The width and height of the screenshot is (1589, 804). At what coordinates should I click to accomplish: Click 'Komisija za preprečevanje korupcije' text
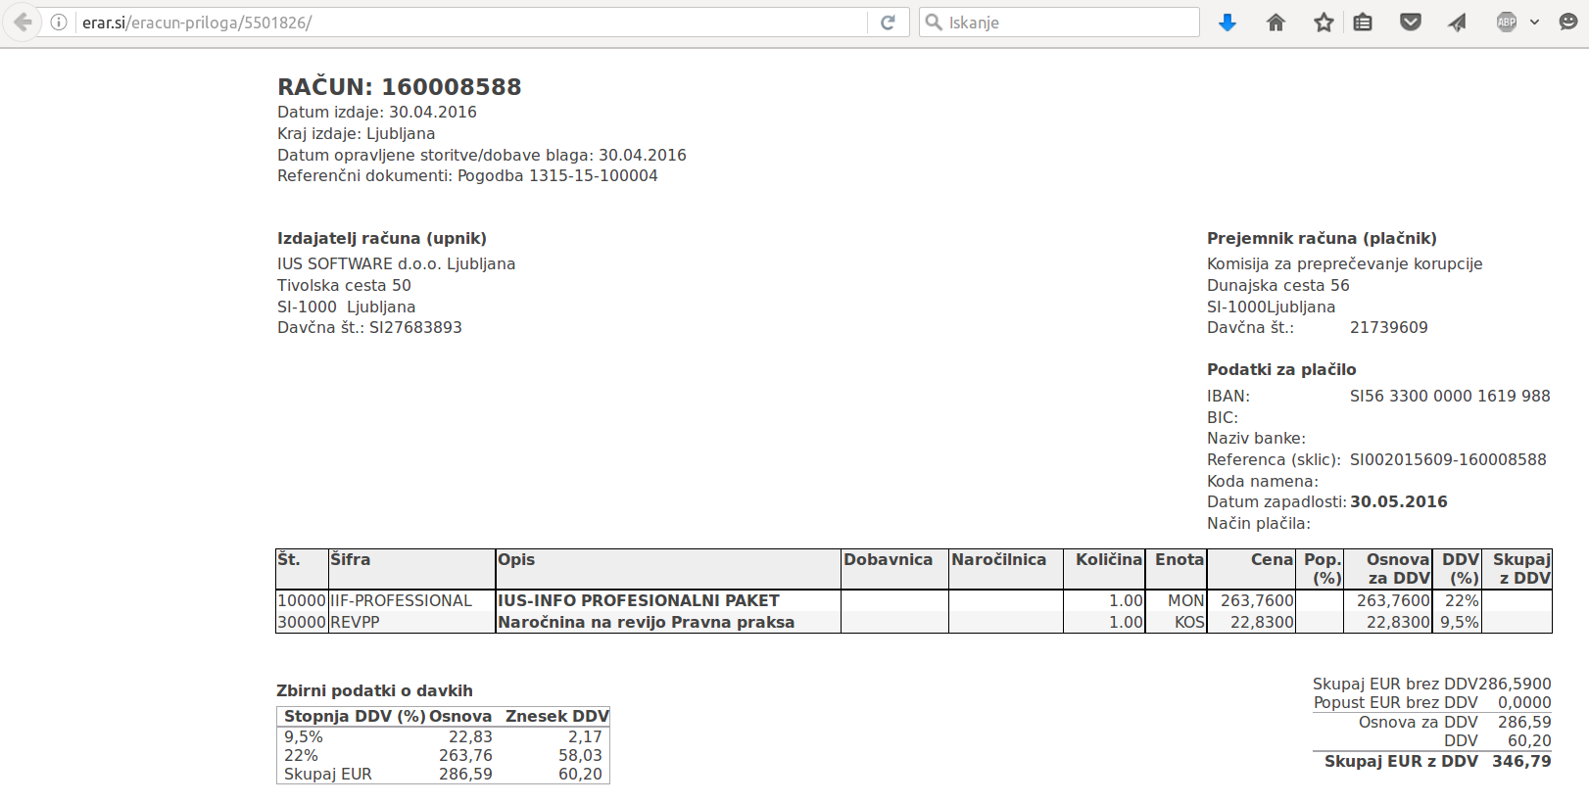tap(1344, 263)
